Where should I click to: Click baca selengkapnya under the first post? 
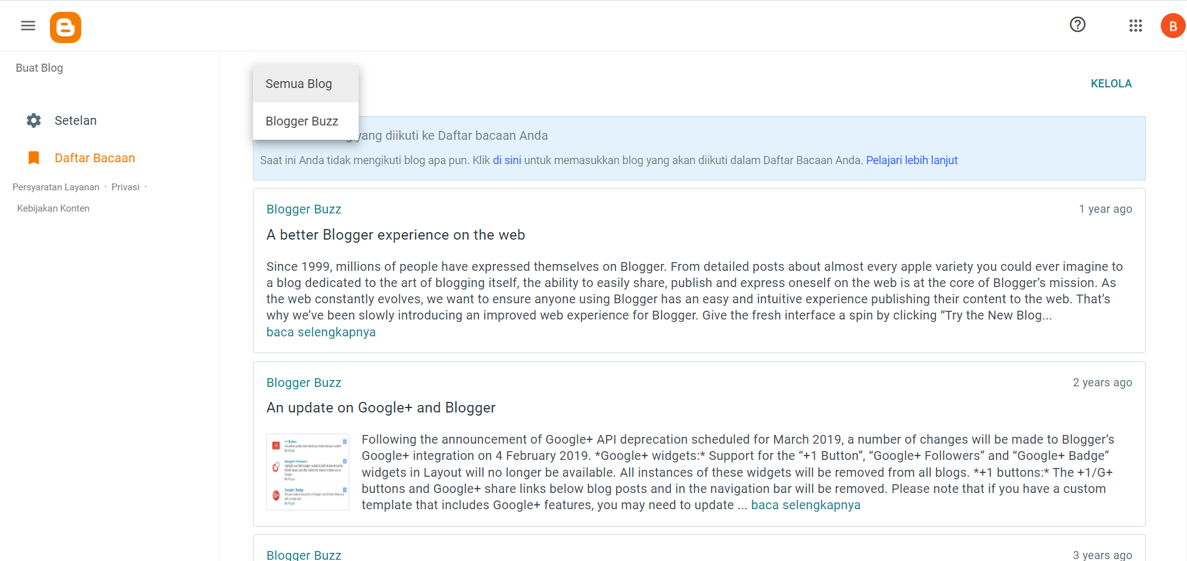pos(321,332)
